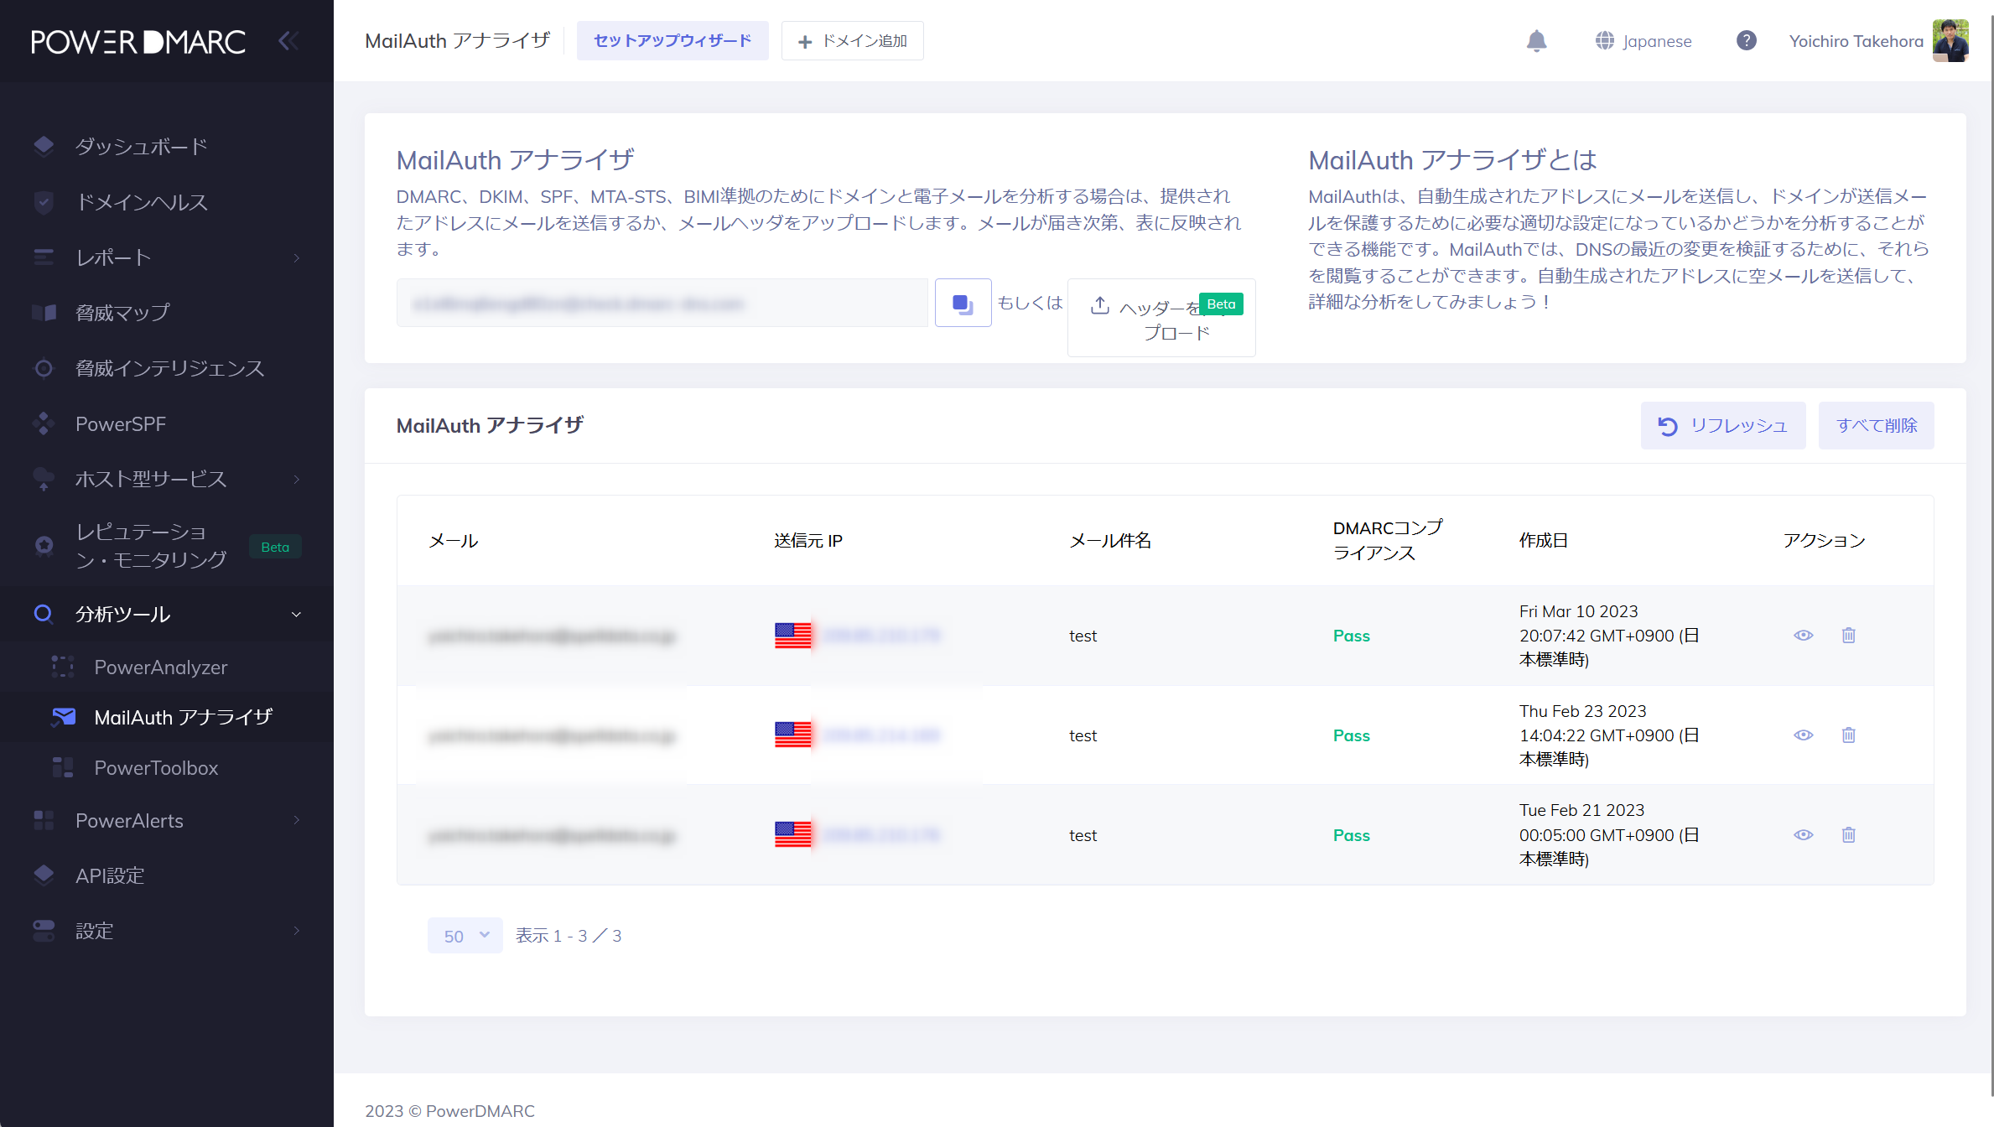This screenshot has width=1994, height=1127.
Task: Open notifications bell
Action: [1536, 41]
